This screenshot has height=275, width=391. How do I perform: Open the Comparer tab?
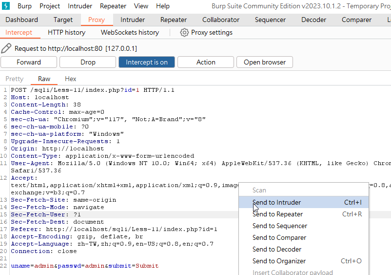(x=356, y=20)
